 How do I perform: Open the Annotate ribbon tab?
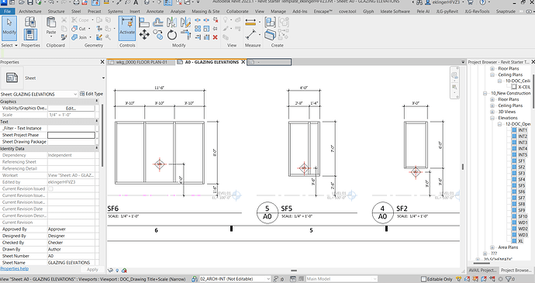[155, 12]
